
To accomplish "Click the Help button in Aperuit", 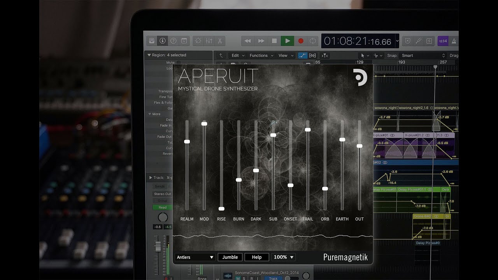I will [257, 257].
